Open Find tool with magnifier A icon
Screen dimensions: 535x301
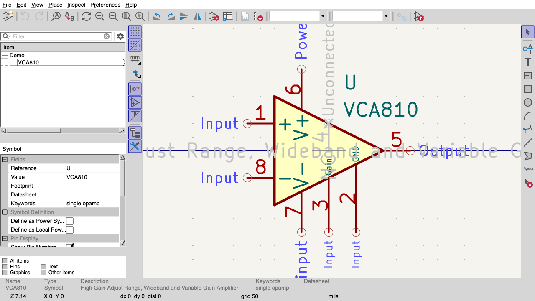tap(56, 16)
